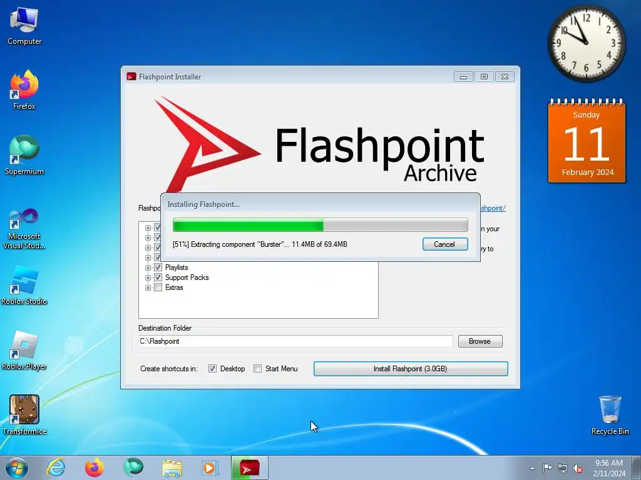Launch Firefox from the taskbar
The width and height of the screenshot is (641, 480).
pyautogui.click(x=95, y=467)
